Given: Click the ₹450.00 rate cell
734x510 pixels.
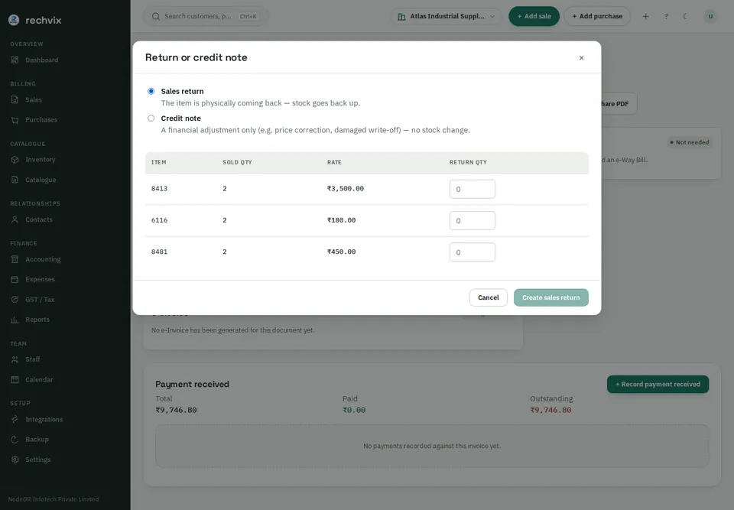Looking at the screenshot, I should [341, 252].
